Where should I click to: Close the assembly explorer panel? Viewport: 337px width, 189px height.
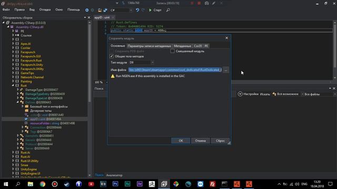pos(89,17)
